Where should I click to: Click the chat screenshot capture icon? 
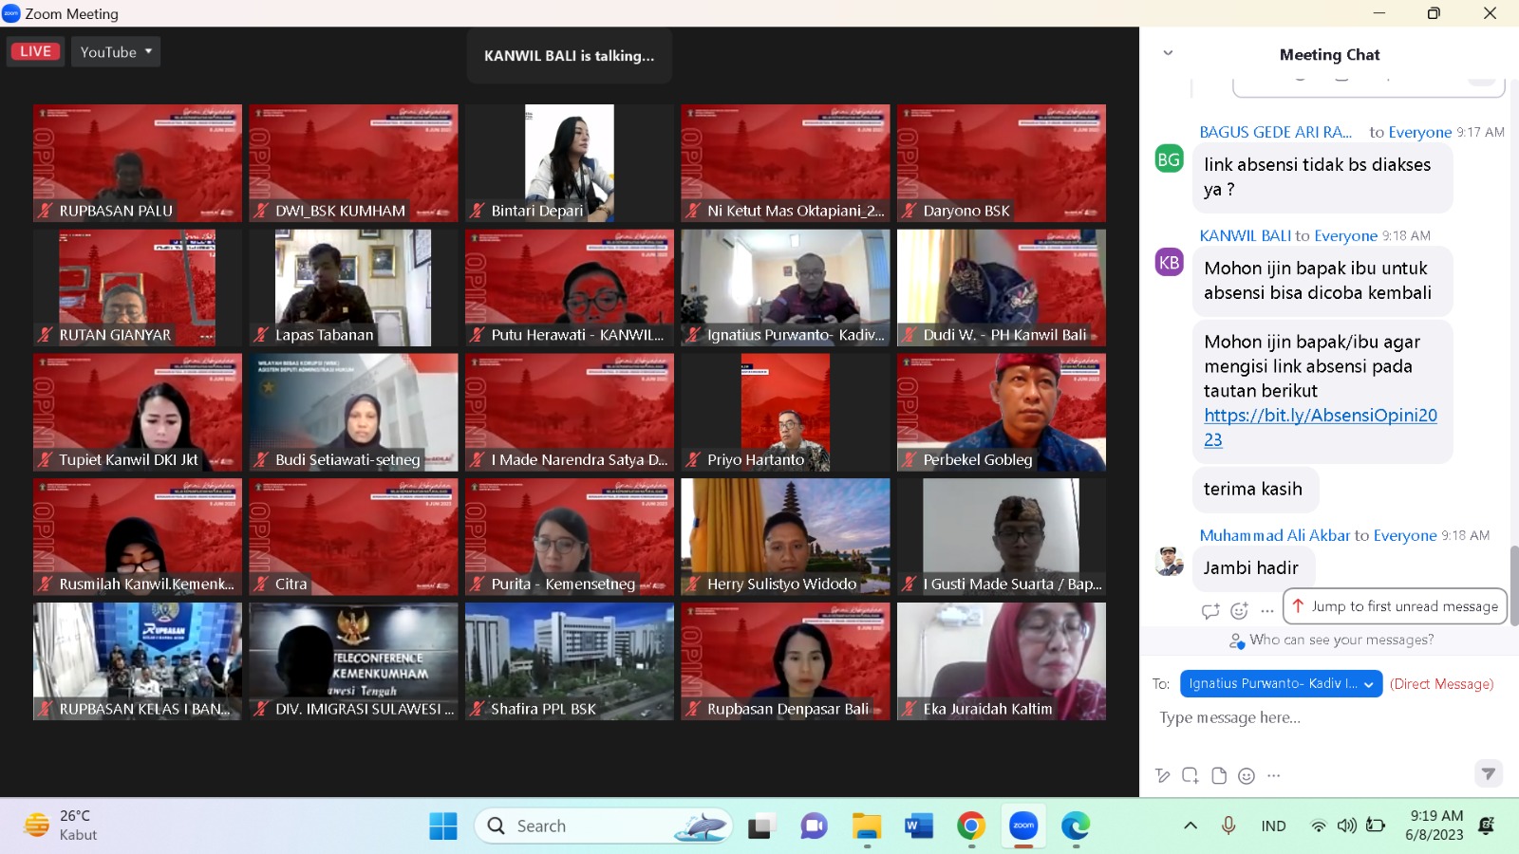click(x=1191, y=775)
